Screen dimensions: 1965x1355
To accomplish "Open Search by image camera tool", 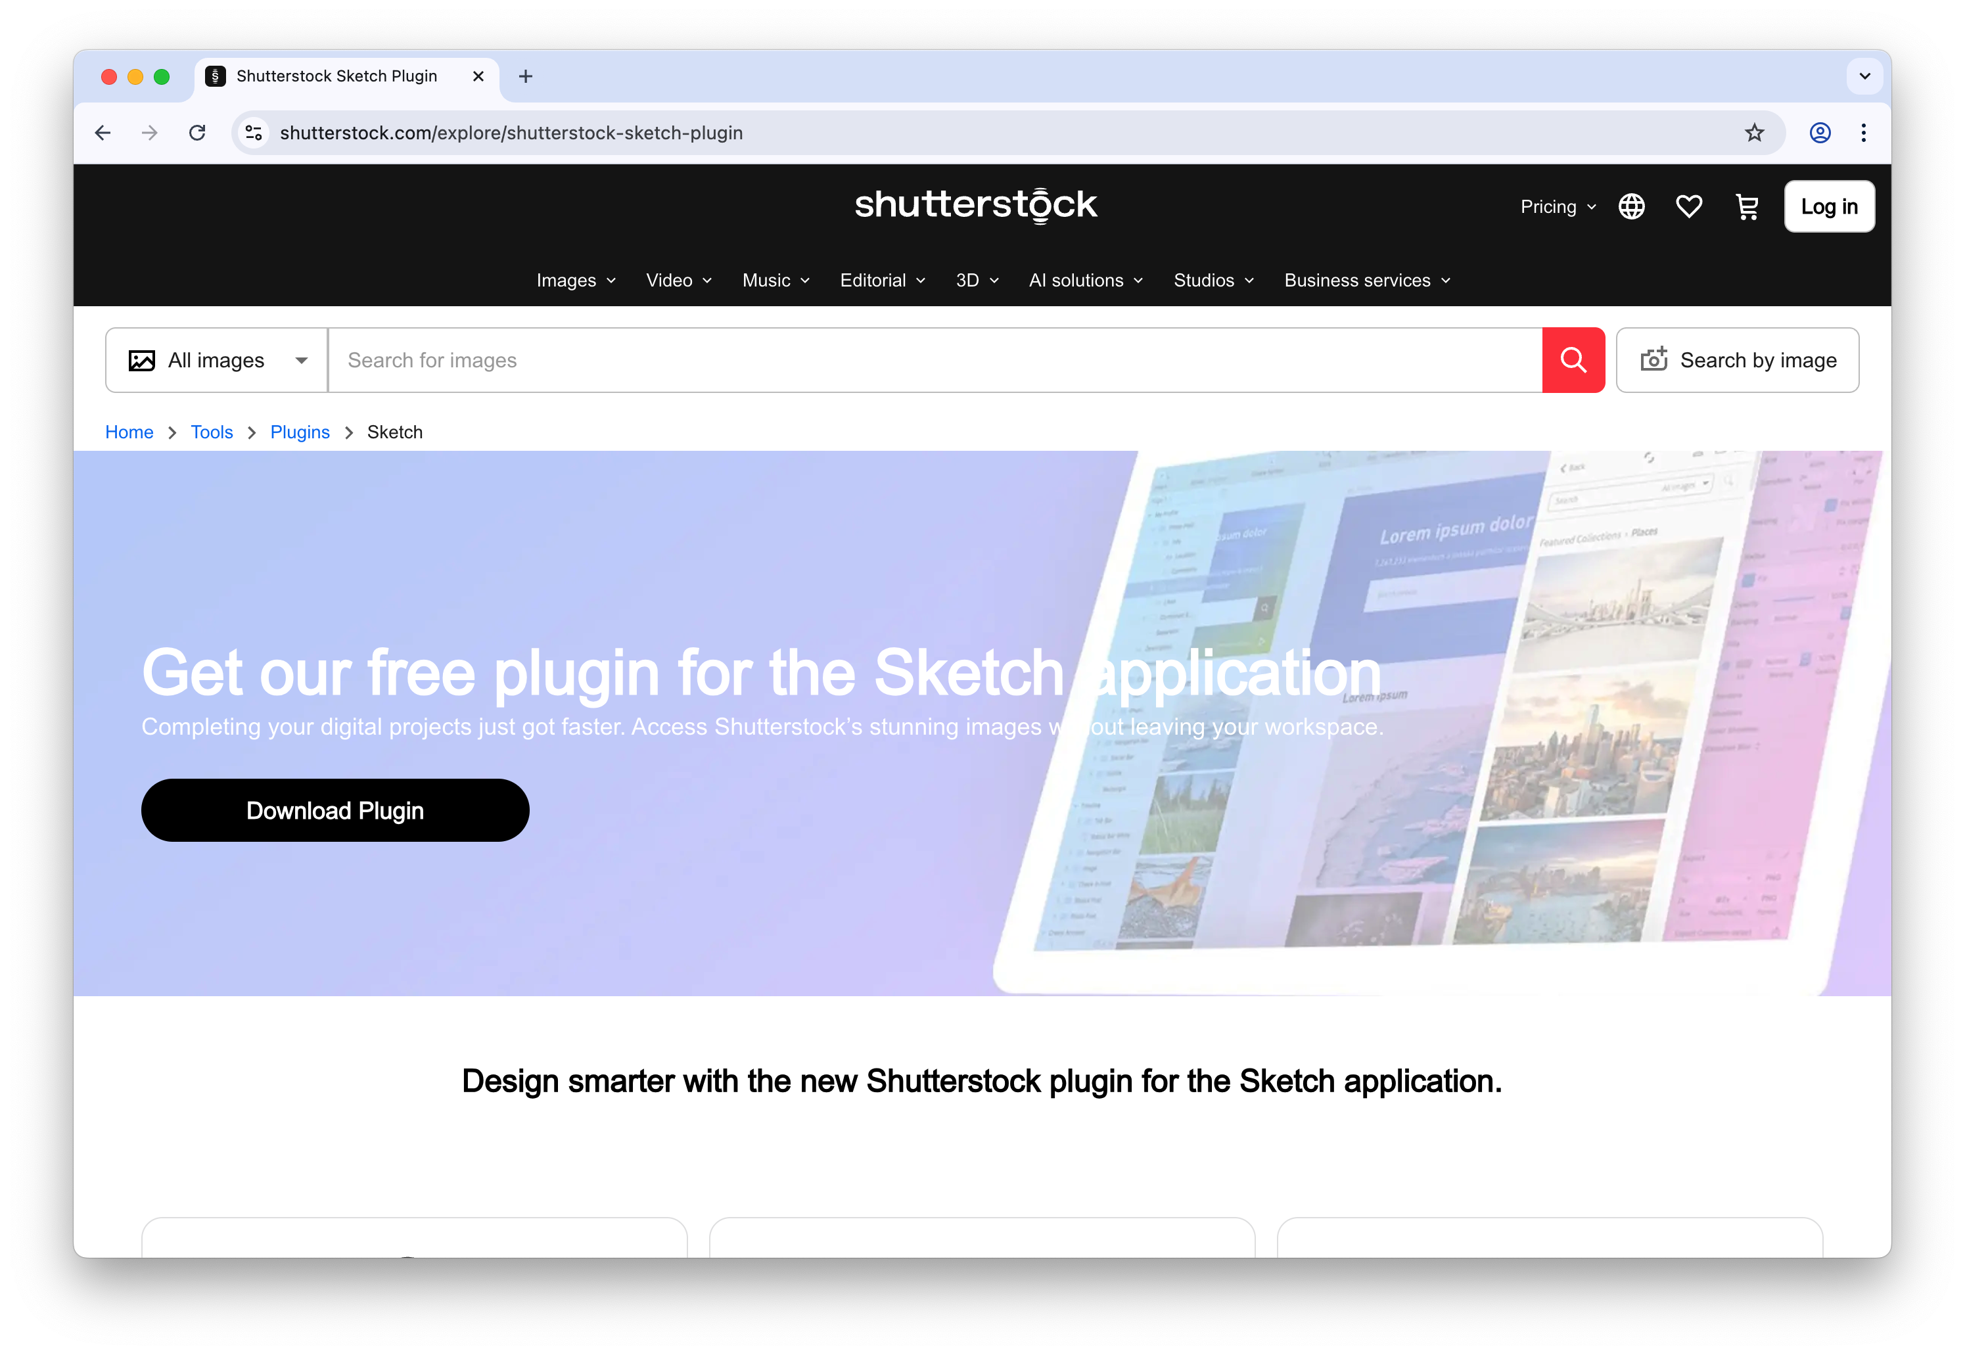I will point(1737,360).
